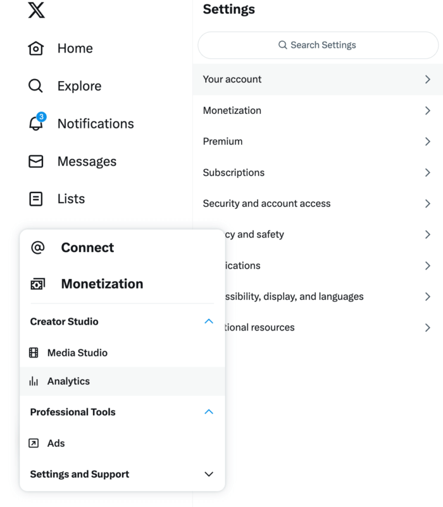The image size is (443, 507).
Task: Select Analytics in Creator Studio
Action: point(68,381)
